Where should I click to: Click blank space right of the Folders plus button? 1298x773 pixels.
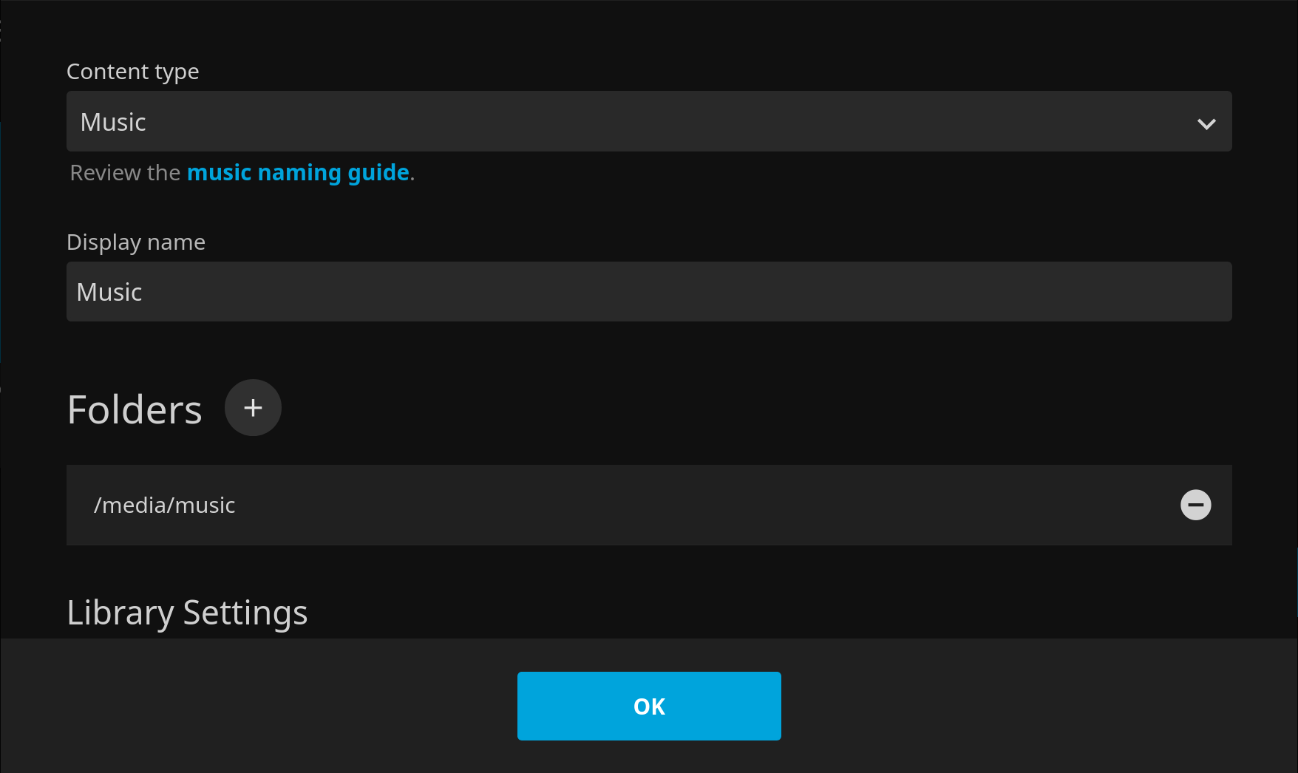(x=665, y=408)
